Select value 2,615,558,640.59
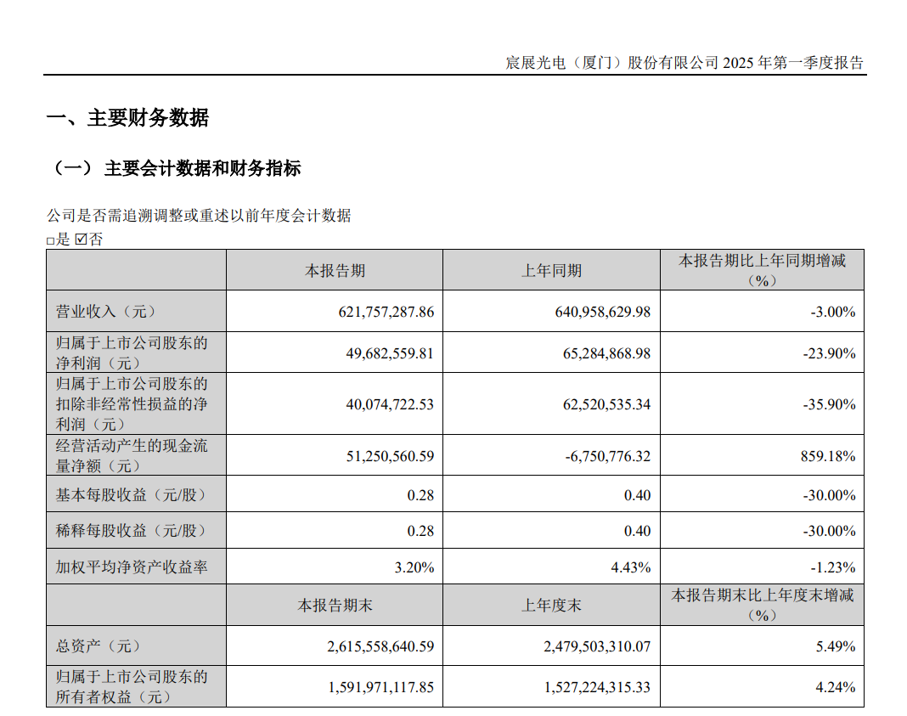The height and width of the screenshot is (716, 907). coord(380,646)
